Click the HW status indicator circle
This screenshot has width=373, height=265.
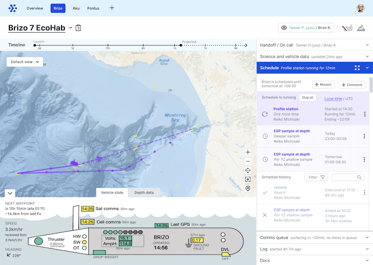[x=84, y=237]
